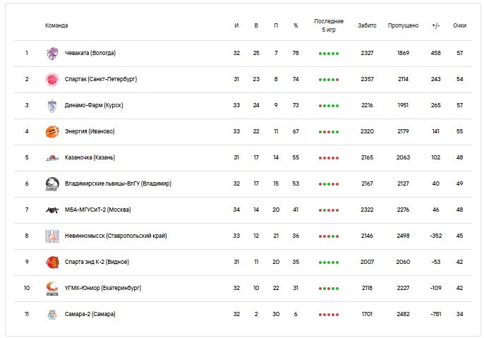Click rank number 10 for УГМК-Юниор
The image size is (484, 338).
tap(27, 288)
